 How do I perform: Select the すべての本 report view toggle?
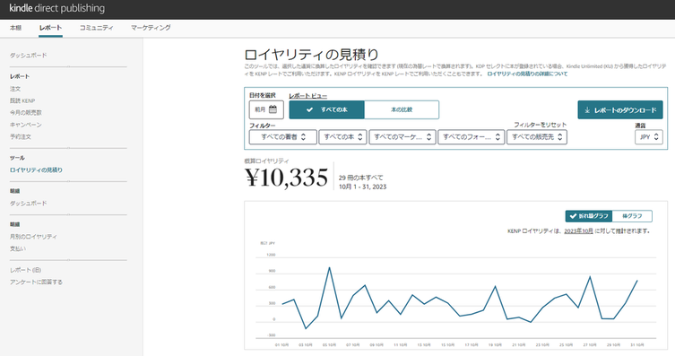point(326,109)
